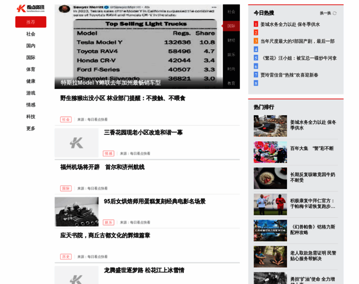Screen dimensions: 359x284
Task: Open hot search 姜城水务全力以赴 保冬季供水
Action: click(x=290, y=24)
